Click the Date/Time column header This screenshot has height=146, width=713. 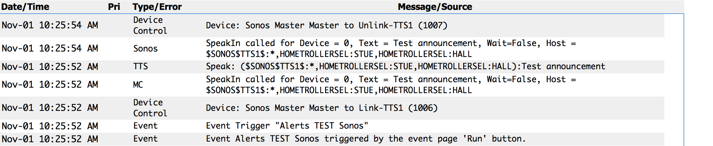click(x=25, y=7)
